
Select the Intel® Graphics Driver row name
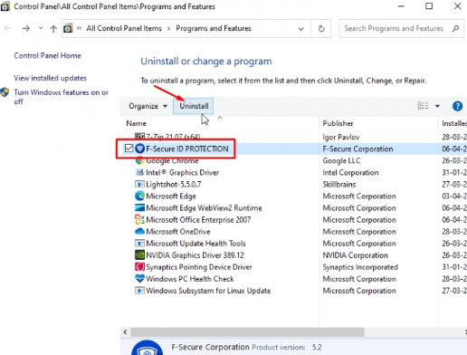point(183,173)
